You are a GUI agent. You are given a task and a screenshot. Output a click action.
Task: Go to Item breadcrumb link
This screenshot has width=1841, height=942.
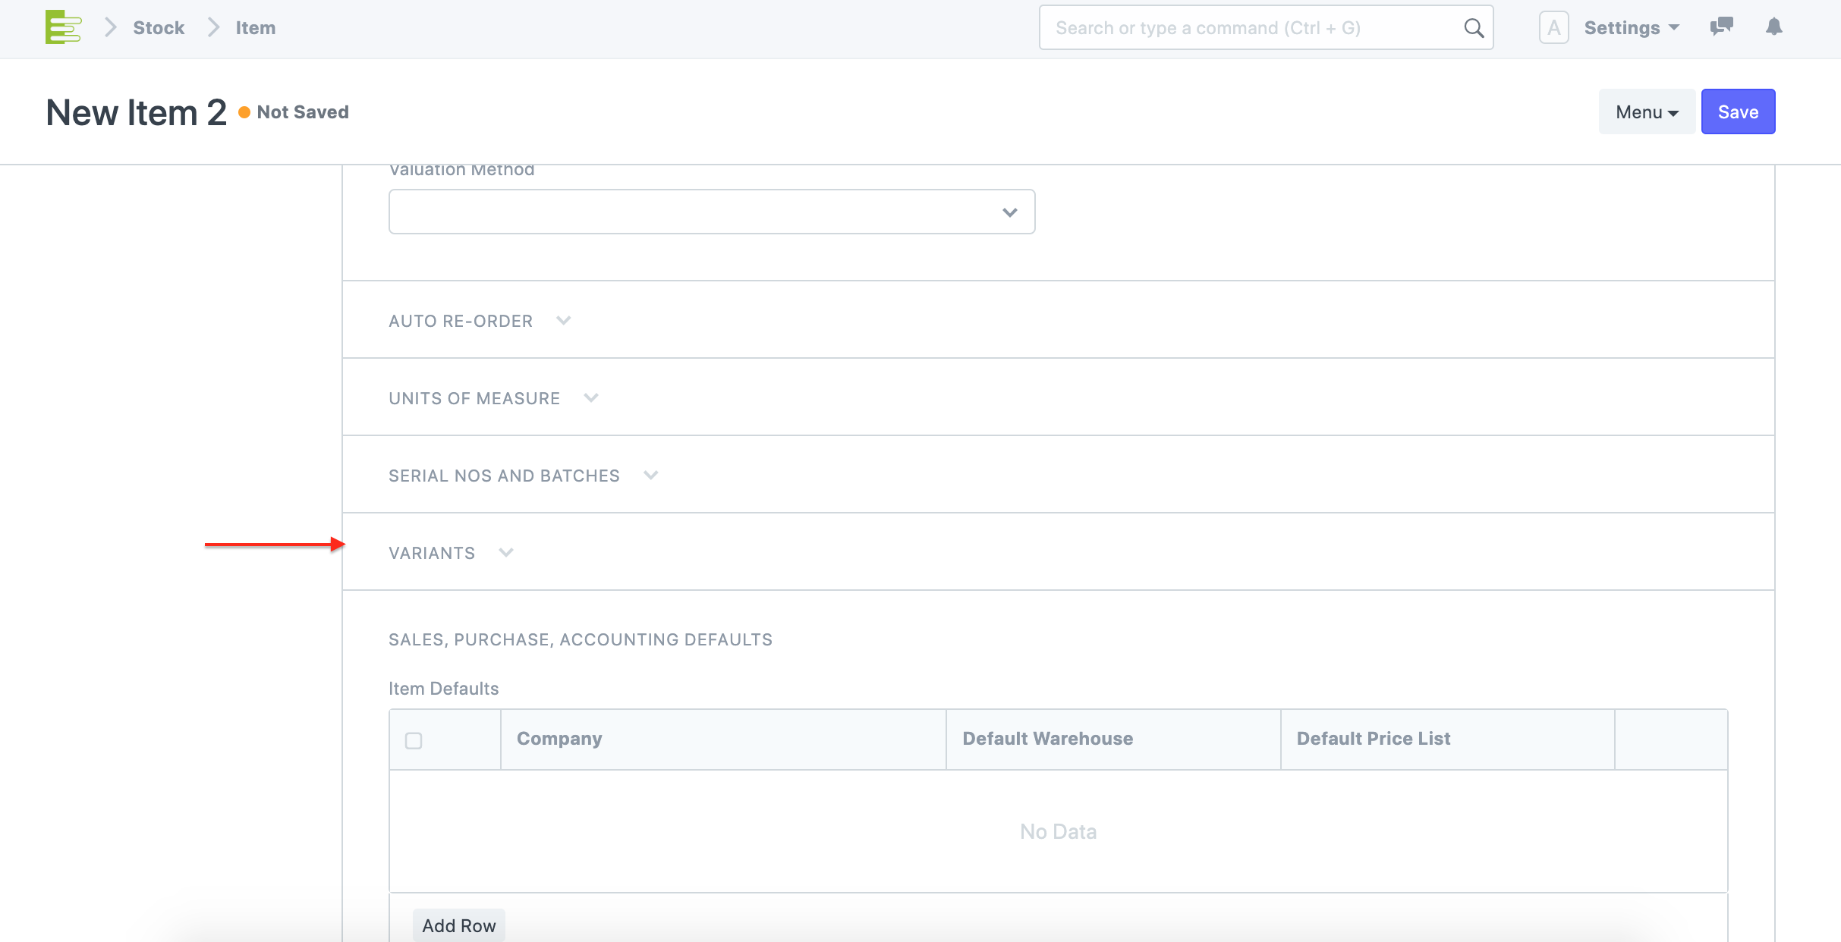click(x=255, y=28)
